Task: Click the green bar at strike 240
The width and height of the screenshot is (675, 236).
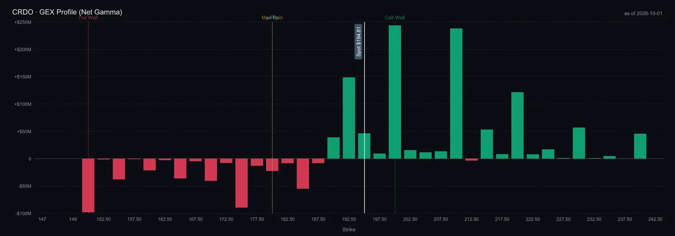Action: (x=640, y=146)
